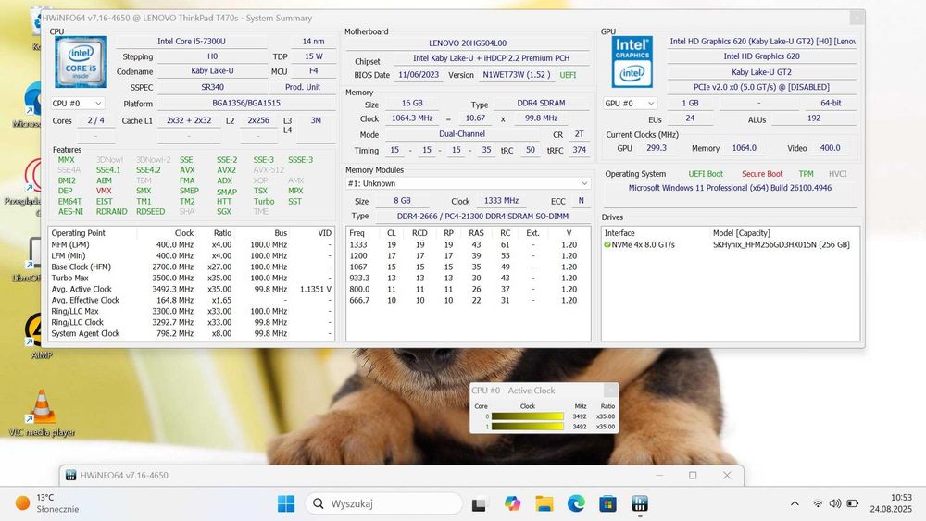This screenshot has width=926, height=521.
Task: Open VLC media player desktop shortcut
Action: click(x=42, y=413)
